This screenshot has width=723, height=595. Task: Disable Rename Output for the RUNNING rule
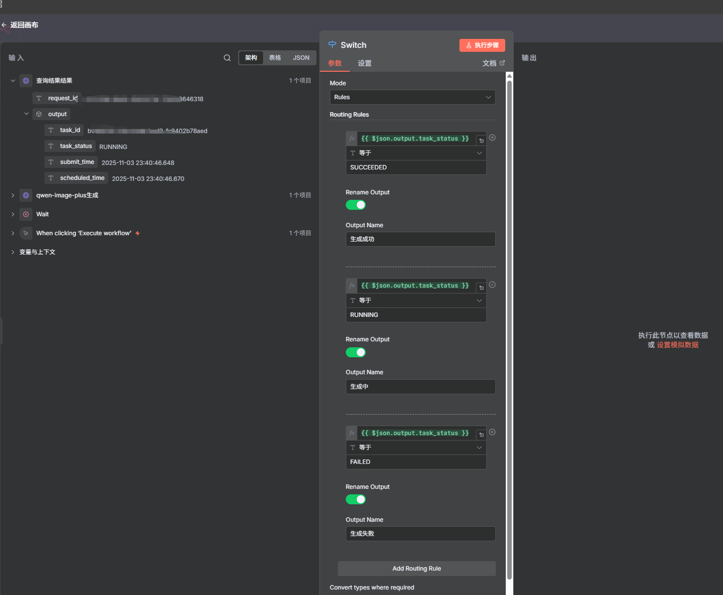(x=356, y=352)
